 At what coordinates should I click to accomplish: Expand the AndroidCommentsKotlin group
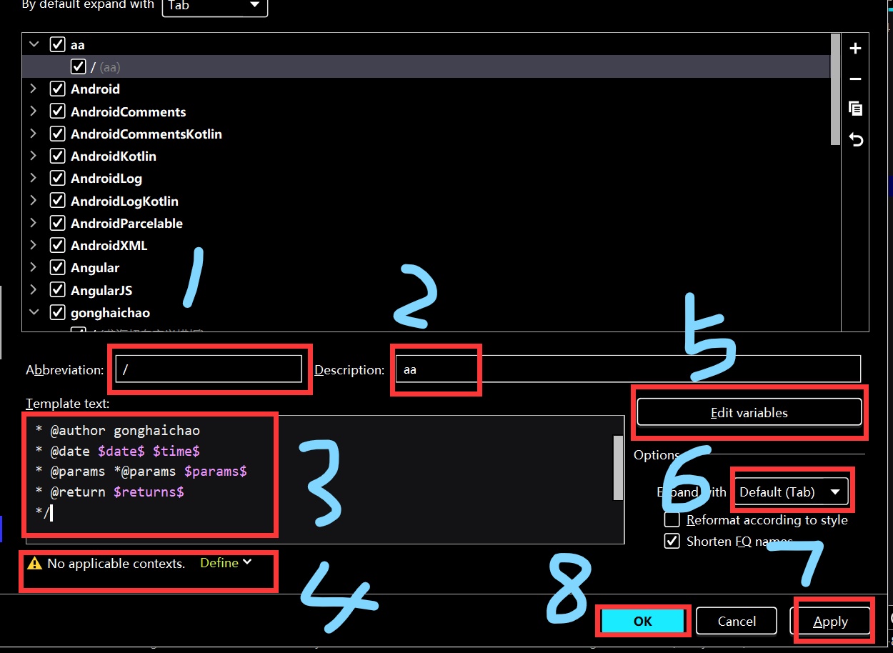[33, 134]
